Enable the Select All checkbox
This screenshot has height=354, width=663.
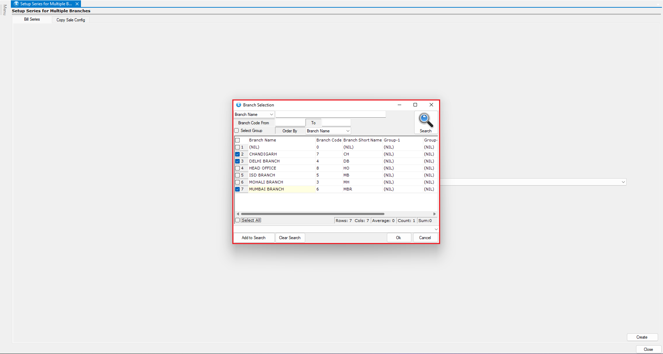[x=238, y=220]
